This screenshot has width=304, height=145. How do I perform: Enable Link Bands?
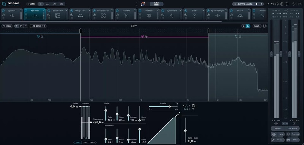[38, 26]
